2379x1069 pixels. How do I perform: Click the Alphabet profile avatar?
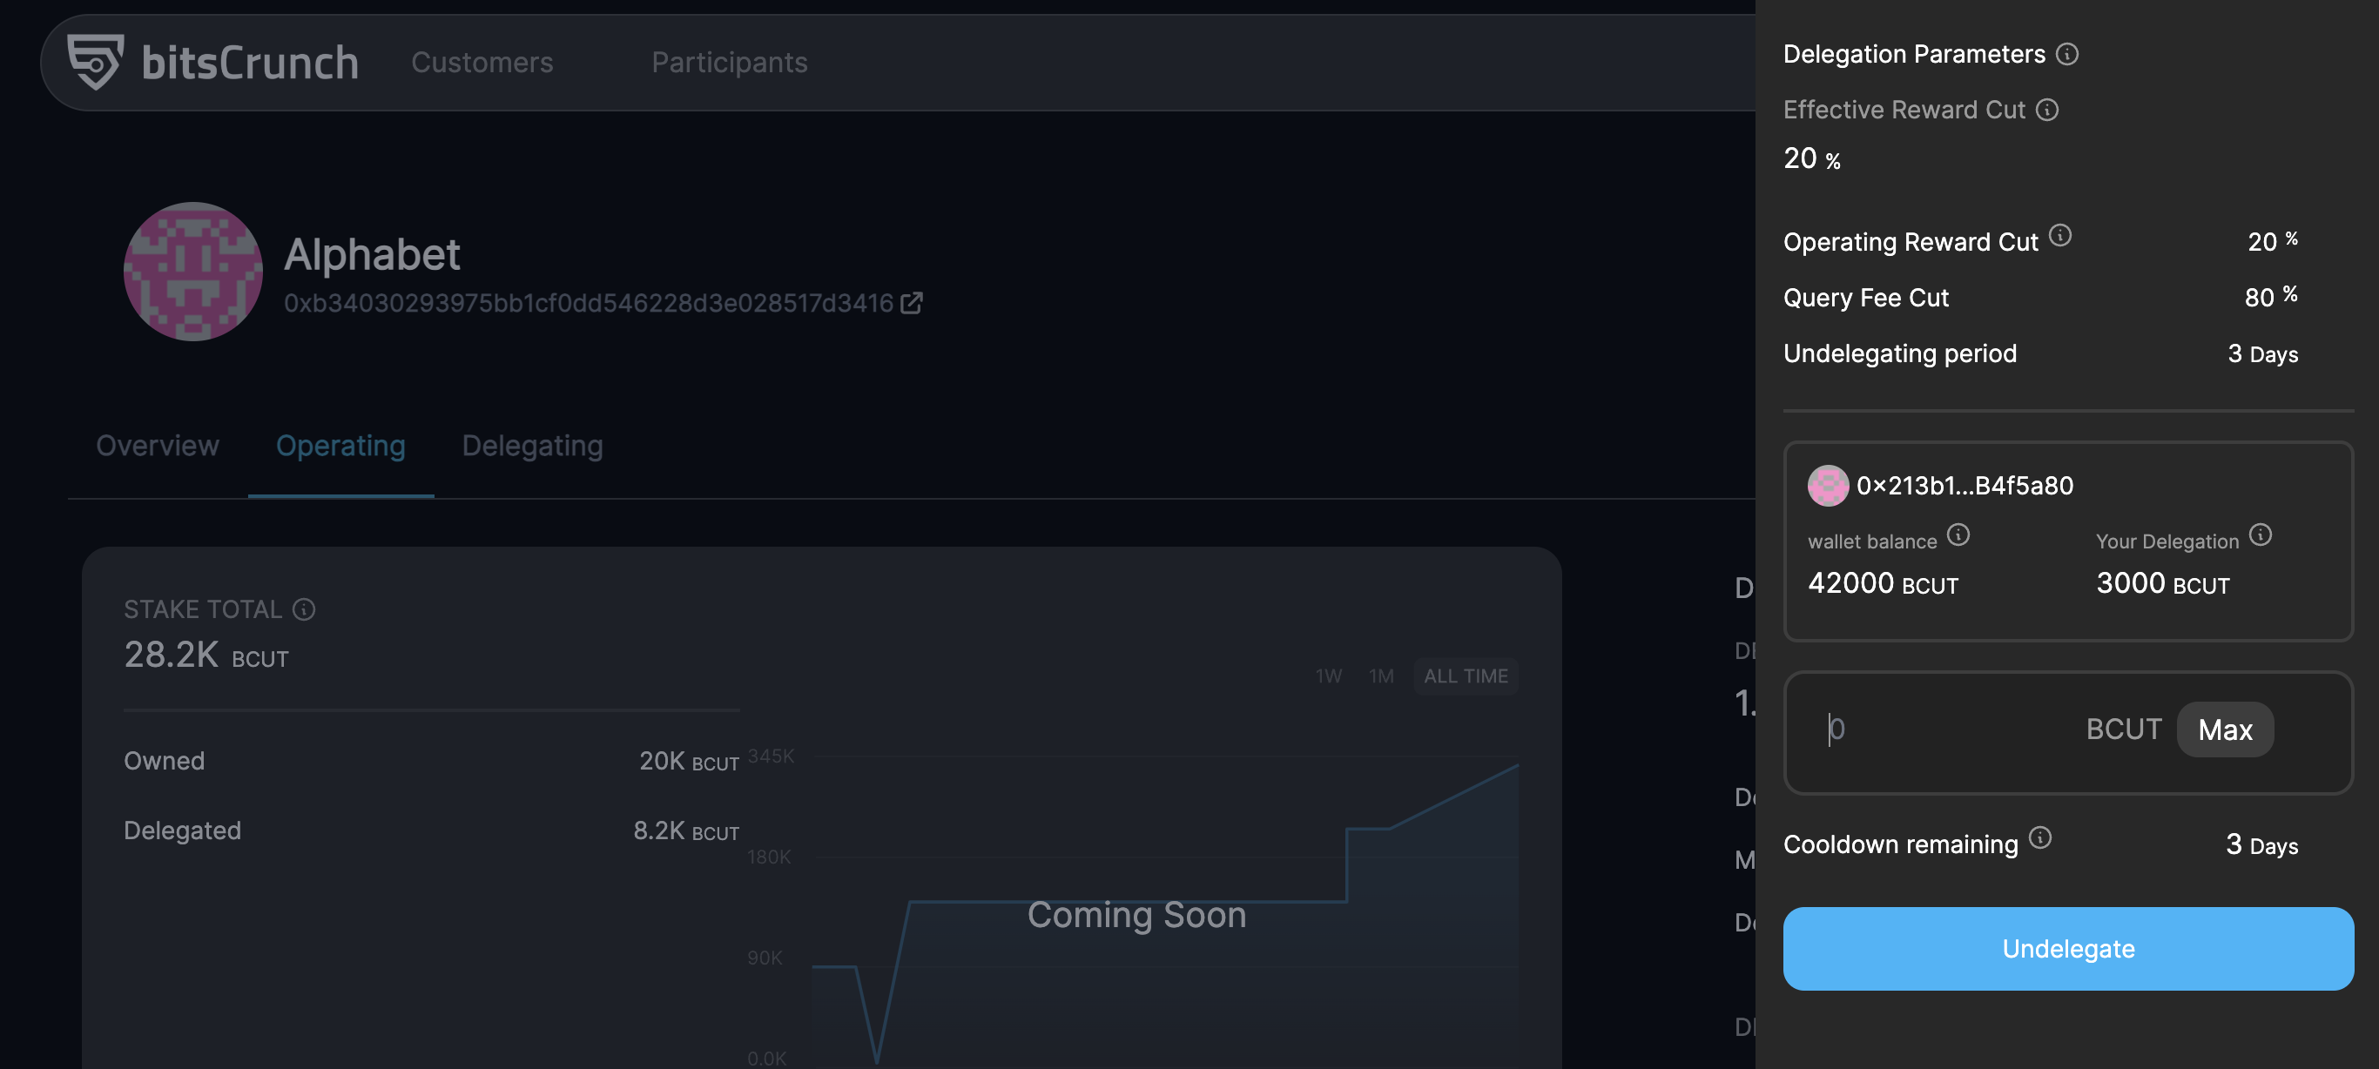click(x=193, y=272)
